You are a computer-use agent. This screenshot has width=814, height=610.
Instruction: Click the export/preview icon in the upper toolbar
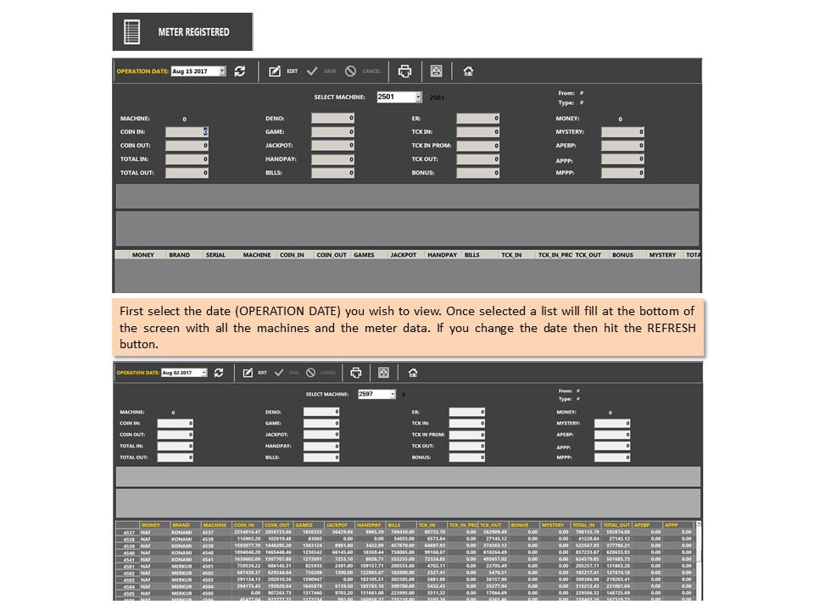coord(436,71)
